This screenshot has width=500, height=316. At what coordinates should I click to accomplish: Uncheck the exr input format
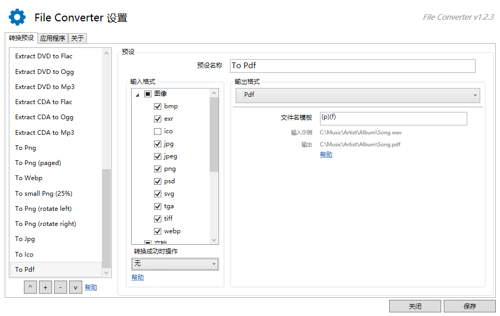coord(158,119)
